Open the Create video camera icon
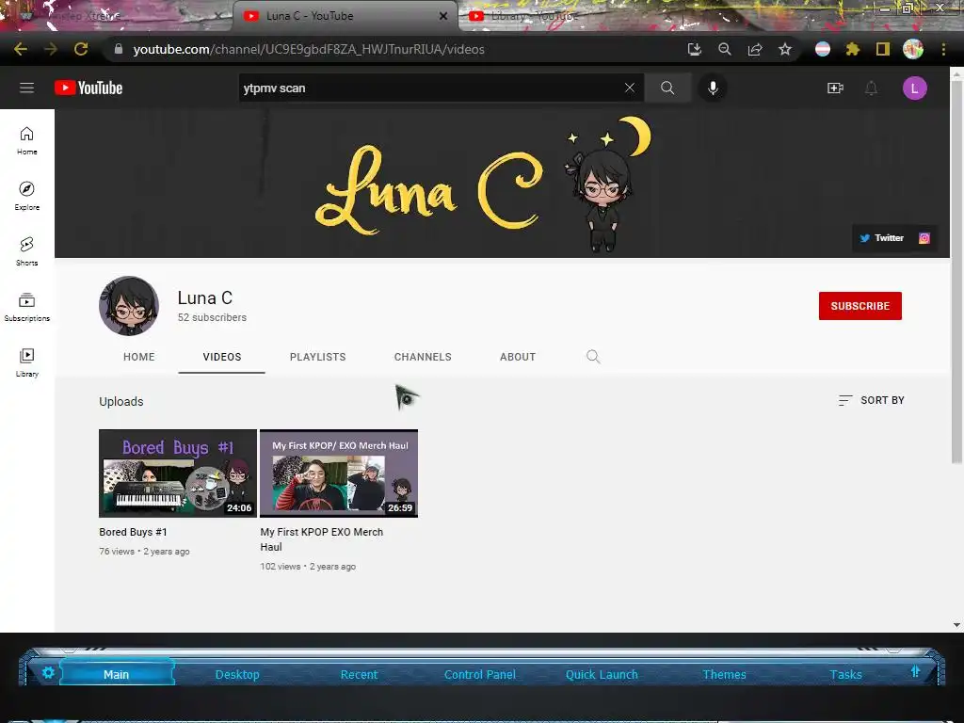964x723 pixels. tap(835, 88)
